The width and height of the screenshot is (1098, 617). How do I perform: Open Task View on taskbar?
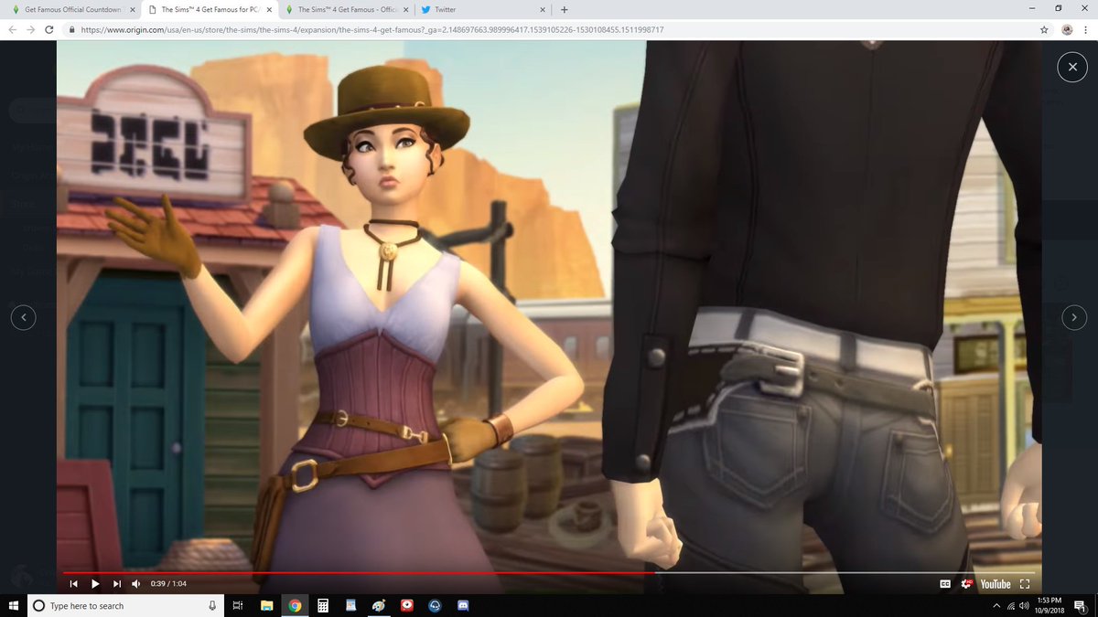coord(237,605)
